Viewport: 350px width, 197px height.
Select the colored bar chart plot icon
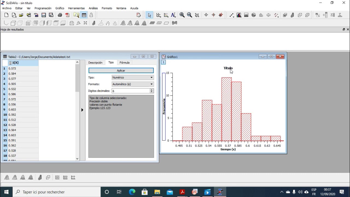(x=239, y=15)
